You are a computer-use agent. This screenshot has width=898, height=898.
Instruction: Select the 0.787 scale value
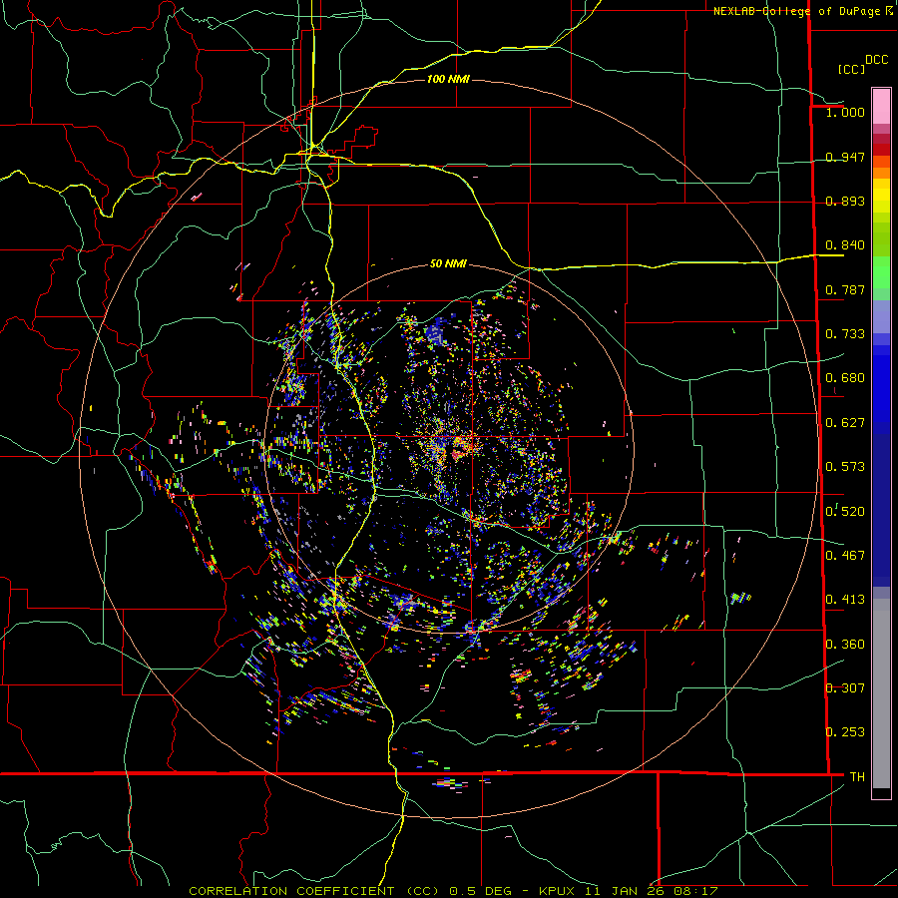(x=845, y=289)
